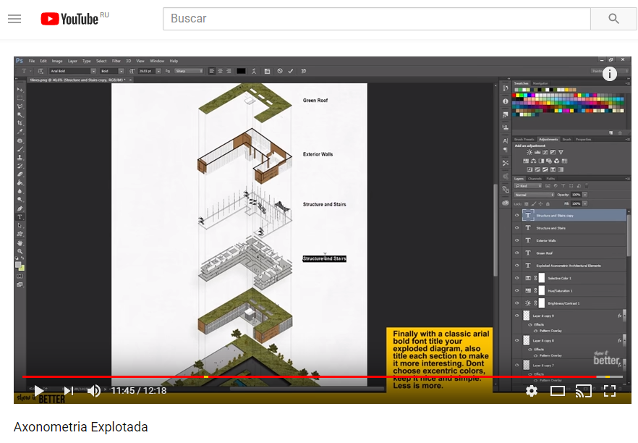Open the video info card icon
Image resolution: width=638 pixels, height=443 pixels.
[x=610, y=74]
